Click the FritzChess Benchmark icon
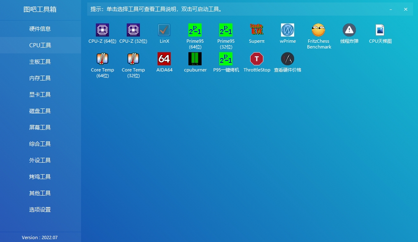 318,30
